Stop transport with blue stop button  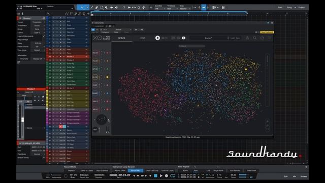[156, 176]
